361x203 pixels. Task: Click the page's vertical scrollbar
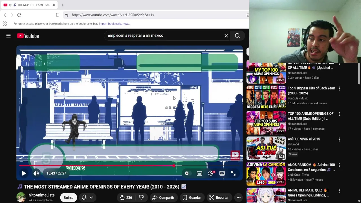359,73
